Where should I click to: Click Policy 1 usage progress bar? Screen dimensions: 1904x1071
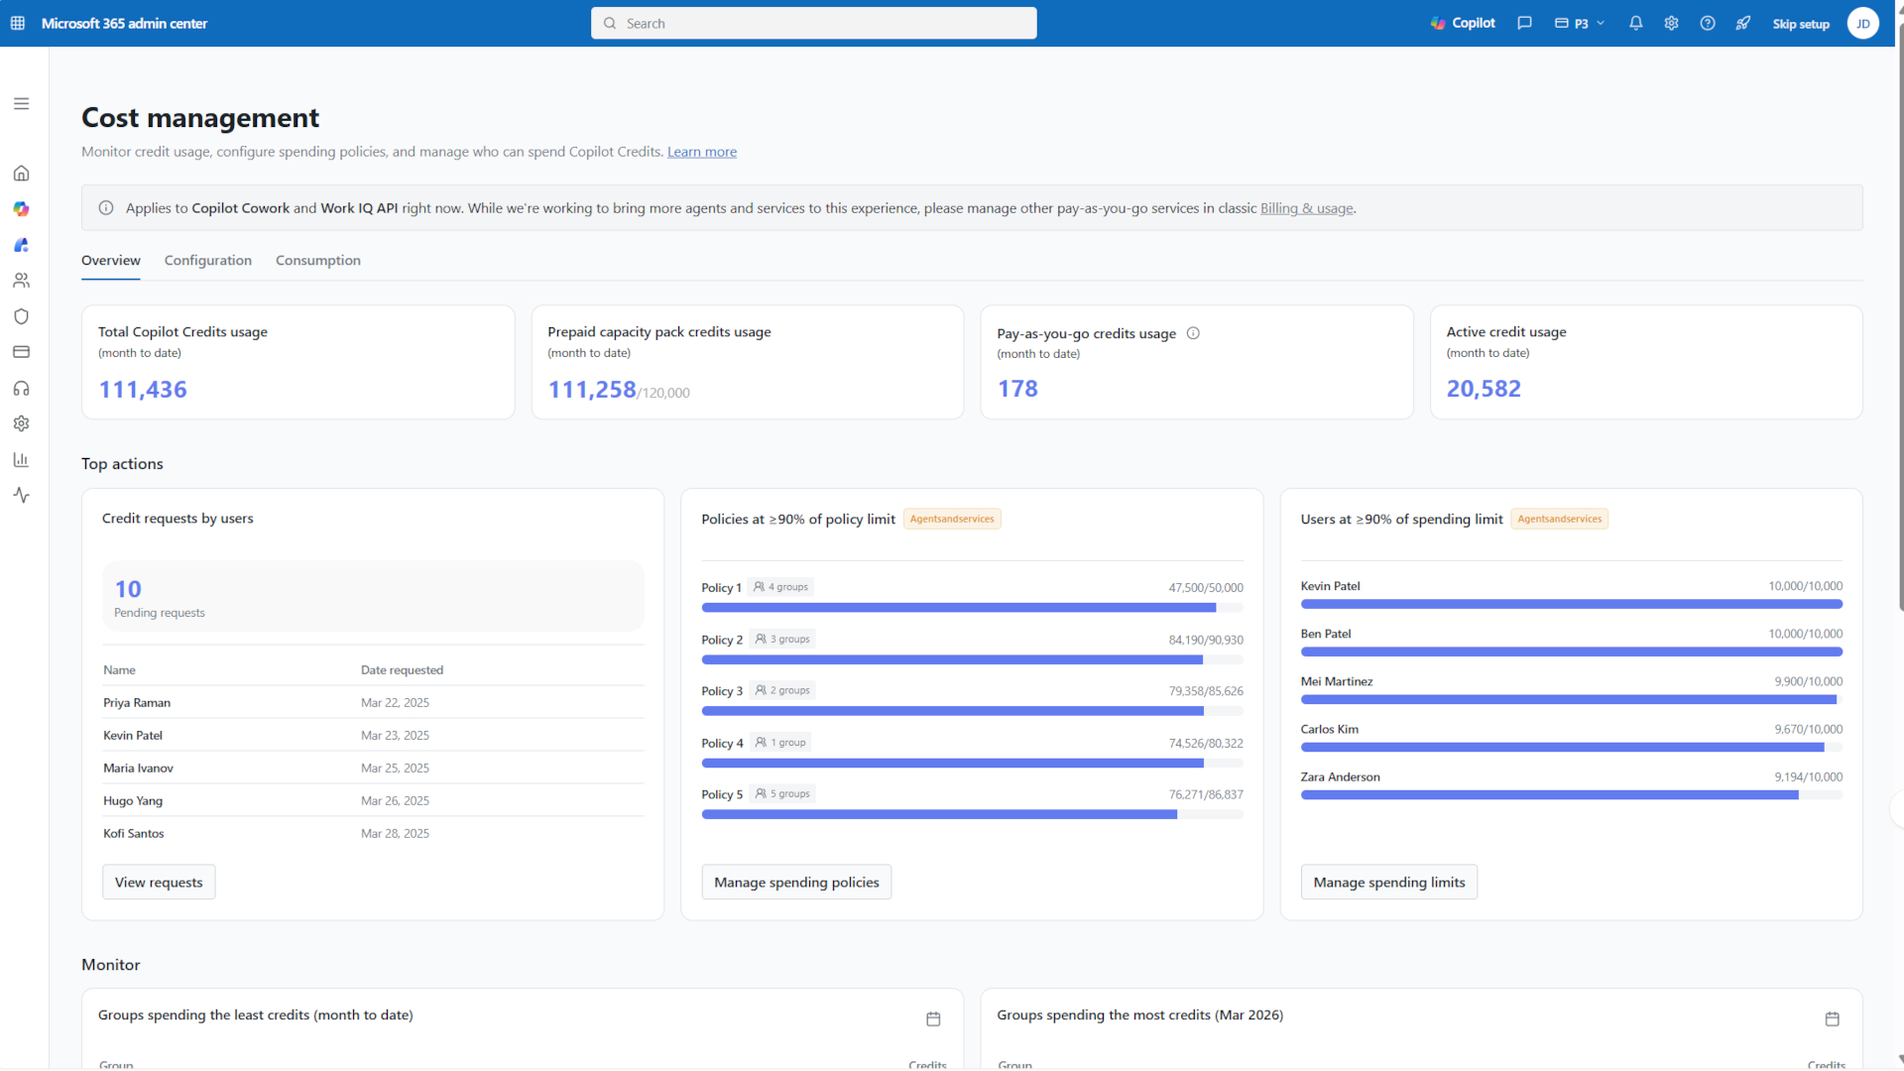[x=972, y=608]
